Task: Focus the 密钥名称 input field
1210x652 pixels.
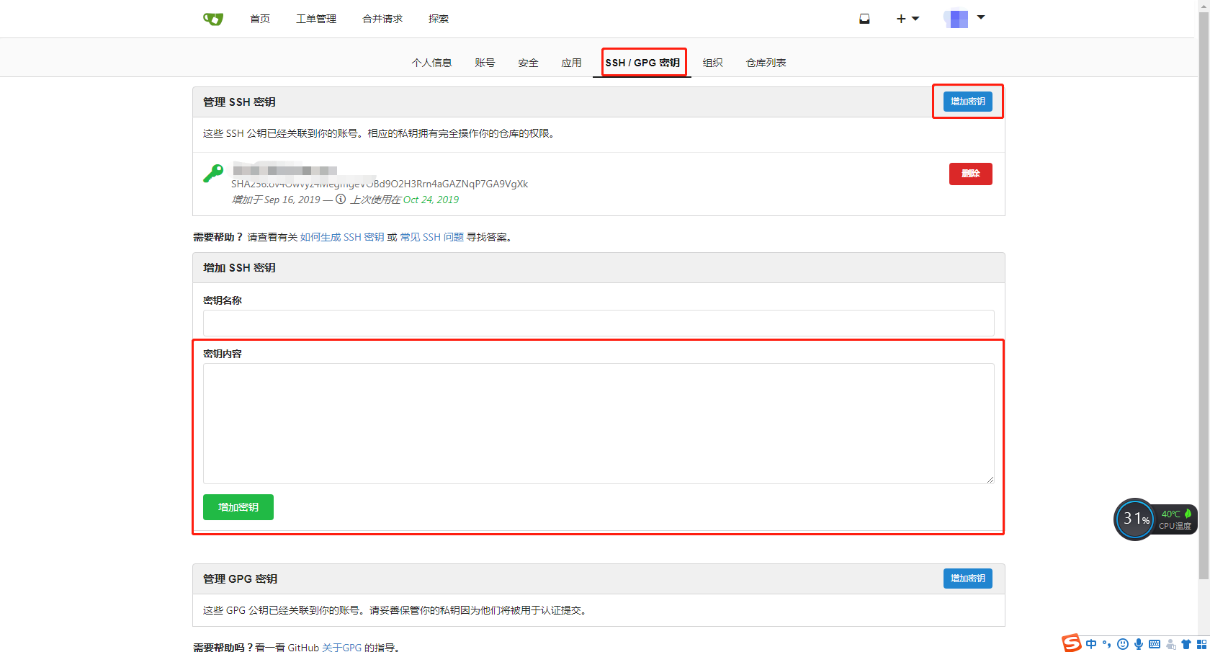Action: click(x=599, y=323)
